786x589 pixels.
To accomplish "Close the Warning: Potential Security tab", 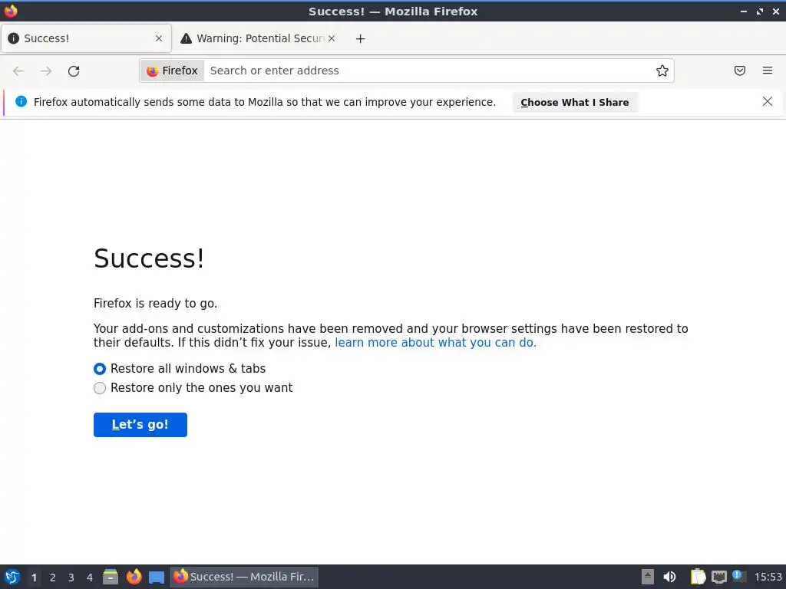I will tap(332, 38).
